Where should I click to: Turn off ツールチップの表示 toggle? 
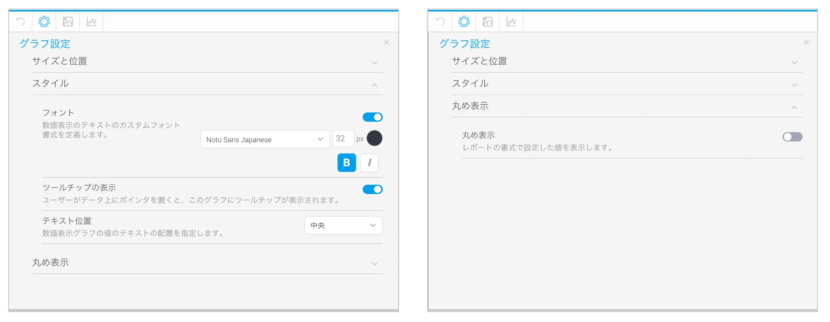373,190
